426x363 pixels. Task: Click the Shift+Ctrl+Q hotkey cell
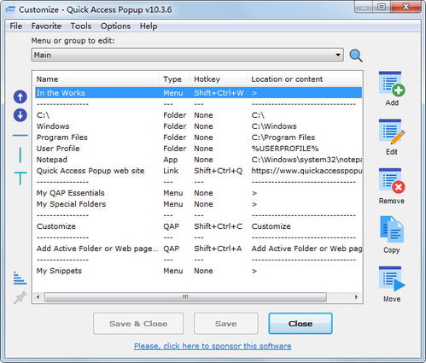(219, 171)
